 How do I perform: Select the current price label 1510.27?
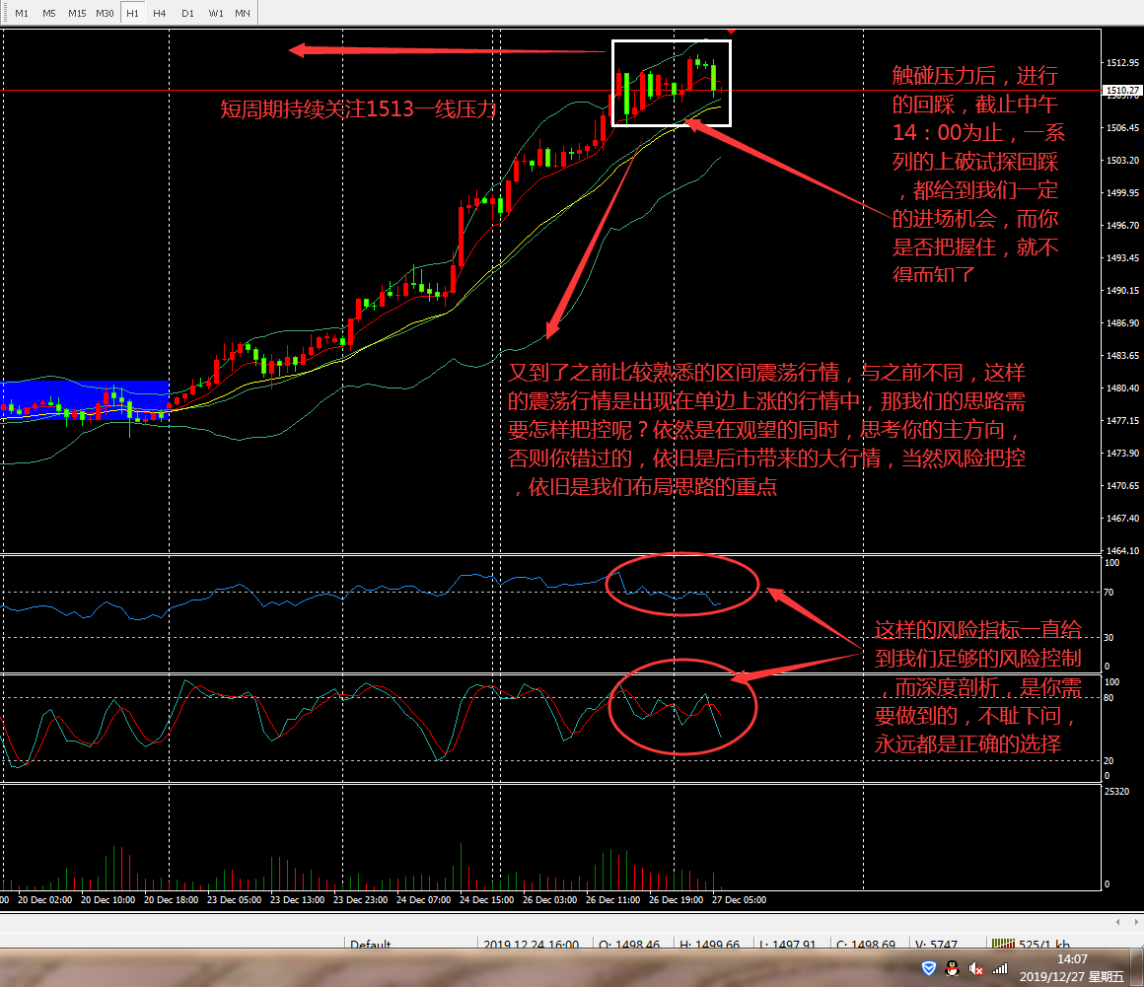tap(1122, 91)
